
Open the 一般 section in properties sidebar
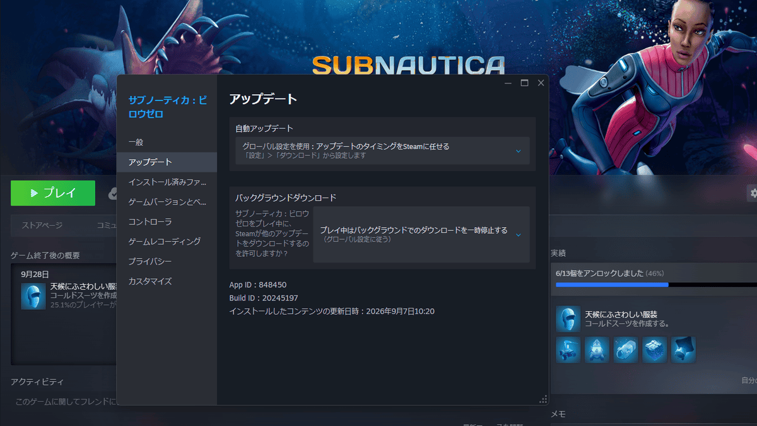(167, 143)
